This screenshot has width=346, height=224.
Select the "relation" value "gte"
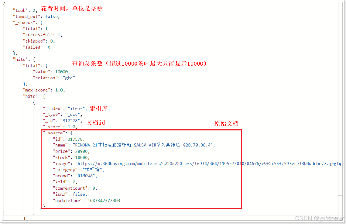69,78
